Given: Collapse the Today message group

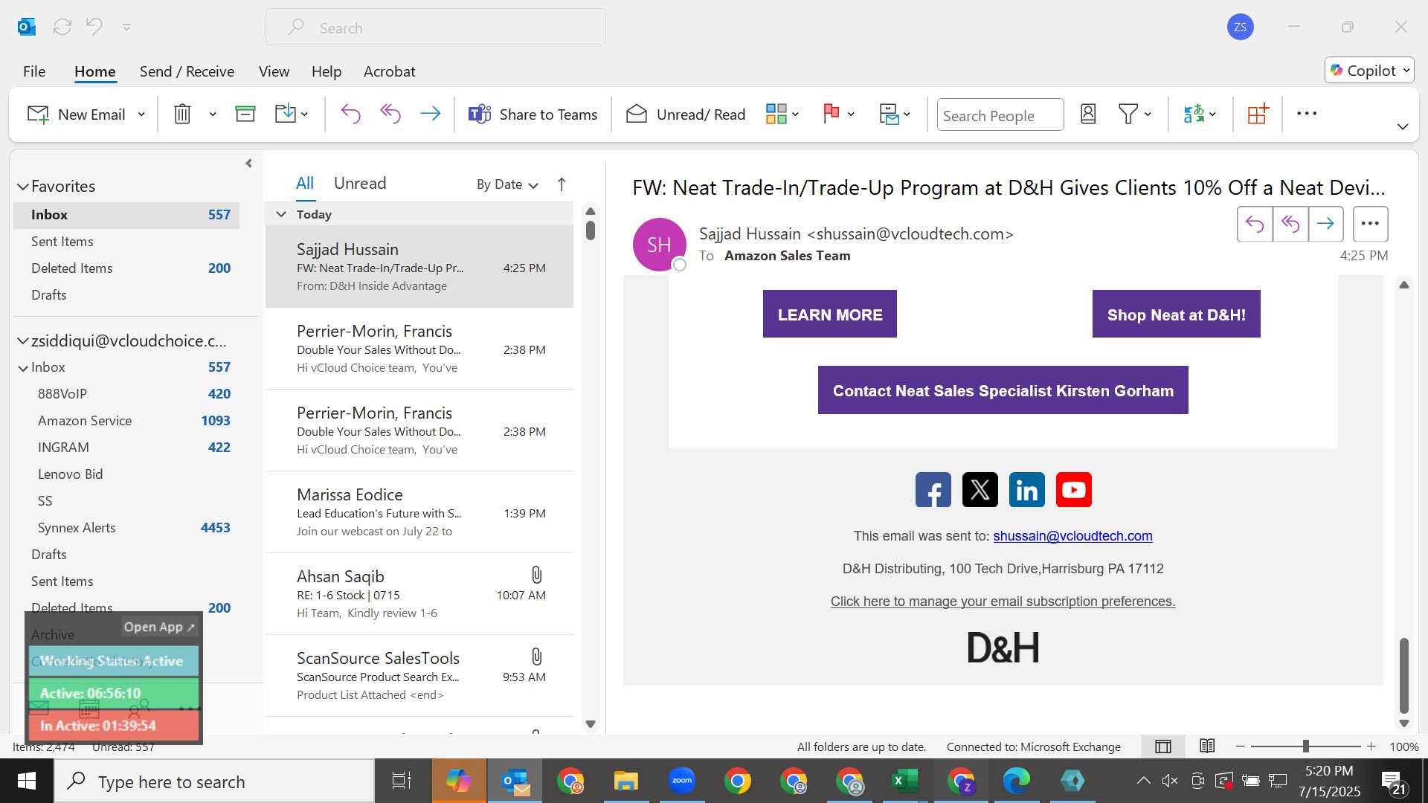Looking at the screenshot, I should [281, 214].
